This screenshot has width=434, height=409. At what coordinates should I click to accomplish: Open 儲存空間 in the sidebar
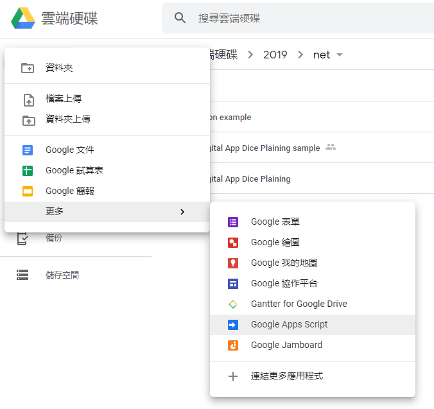(x=62, y=275)
